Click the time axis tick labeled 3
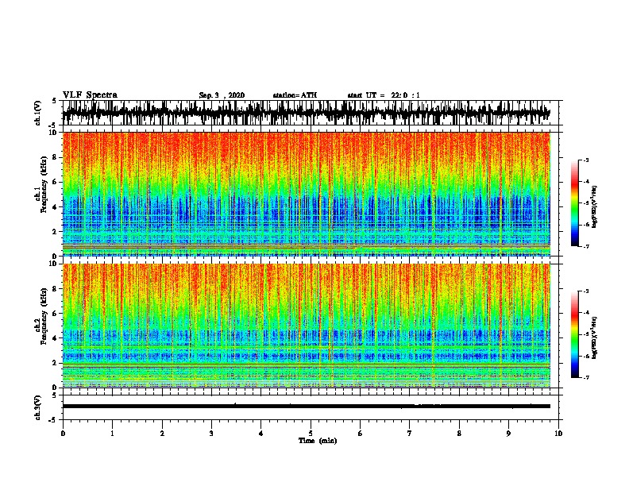The width and height of the screenshot is (629, 486). coord(211,434)
